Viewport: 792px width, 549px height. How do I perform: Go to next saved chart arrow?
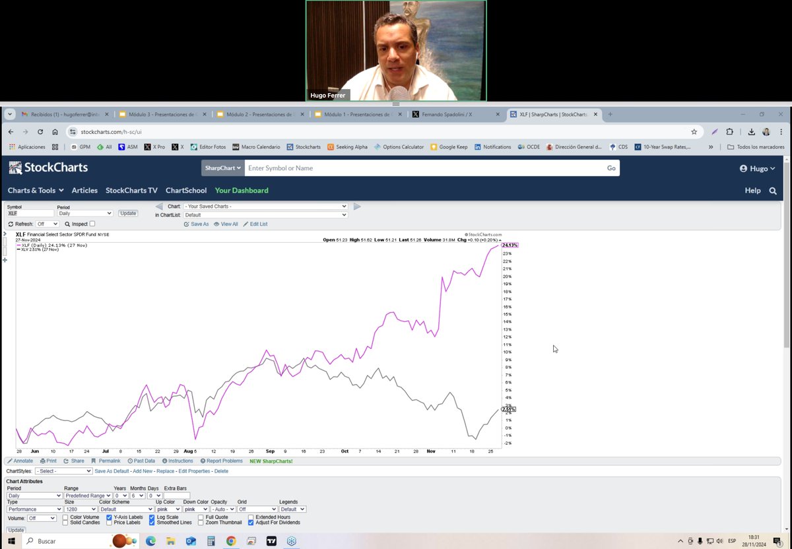coord(357,207)
